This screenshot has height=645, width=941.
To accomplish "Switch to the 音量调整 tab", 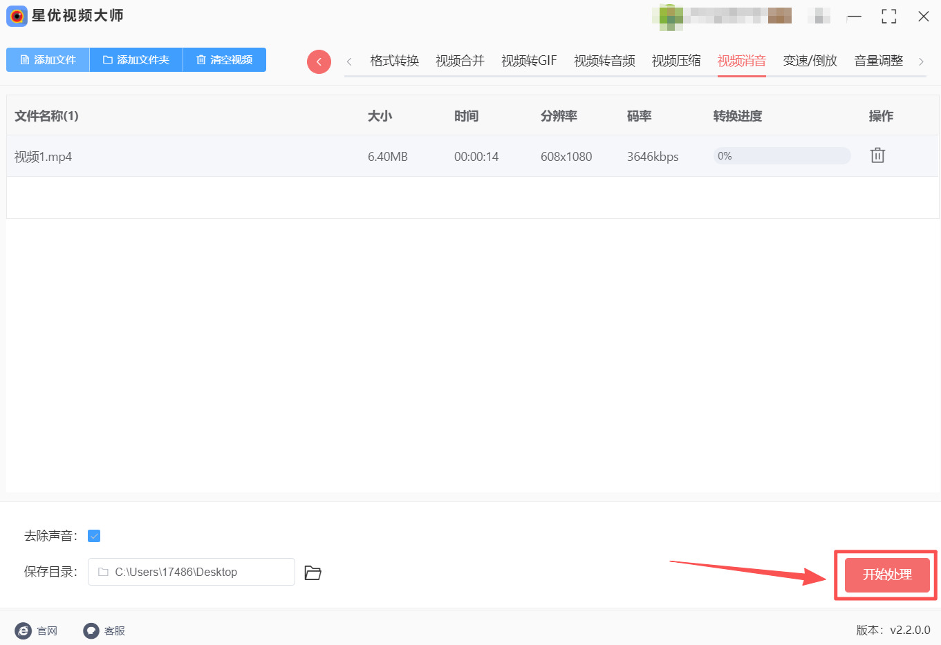I will [879, 61].
